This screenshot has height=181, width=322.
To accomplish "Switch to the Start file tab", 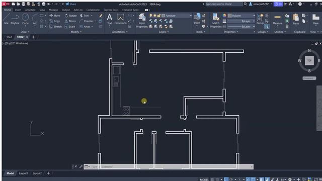I will pos(9,37).
